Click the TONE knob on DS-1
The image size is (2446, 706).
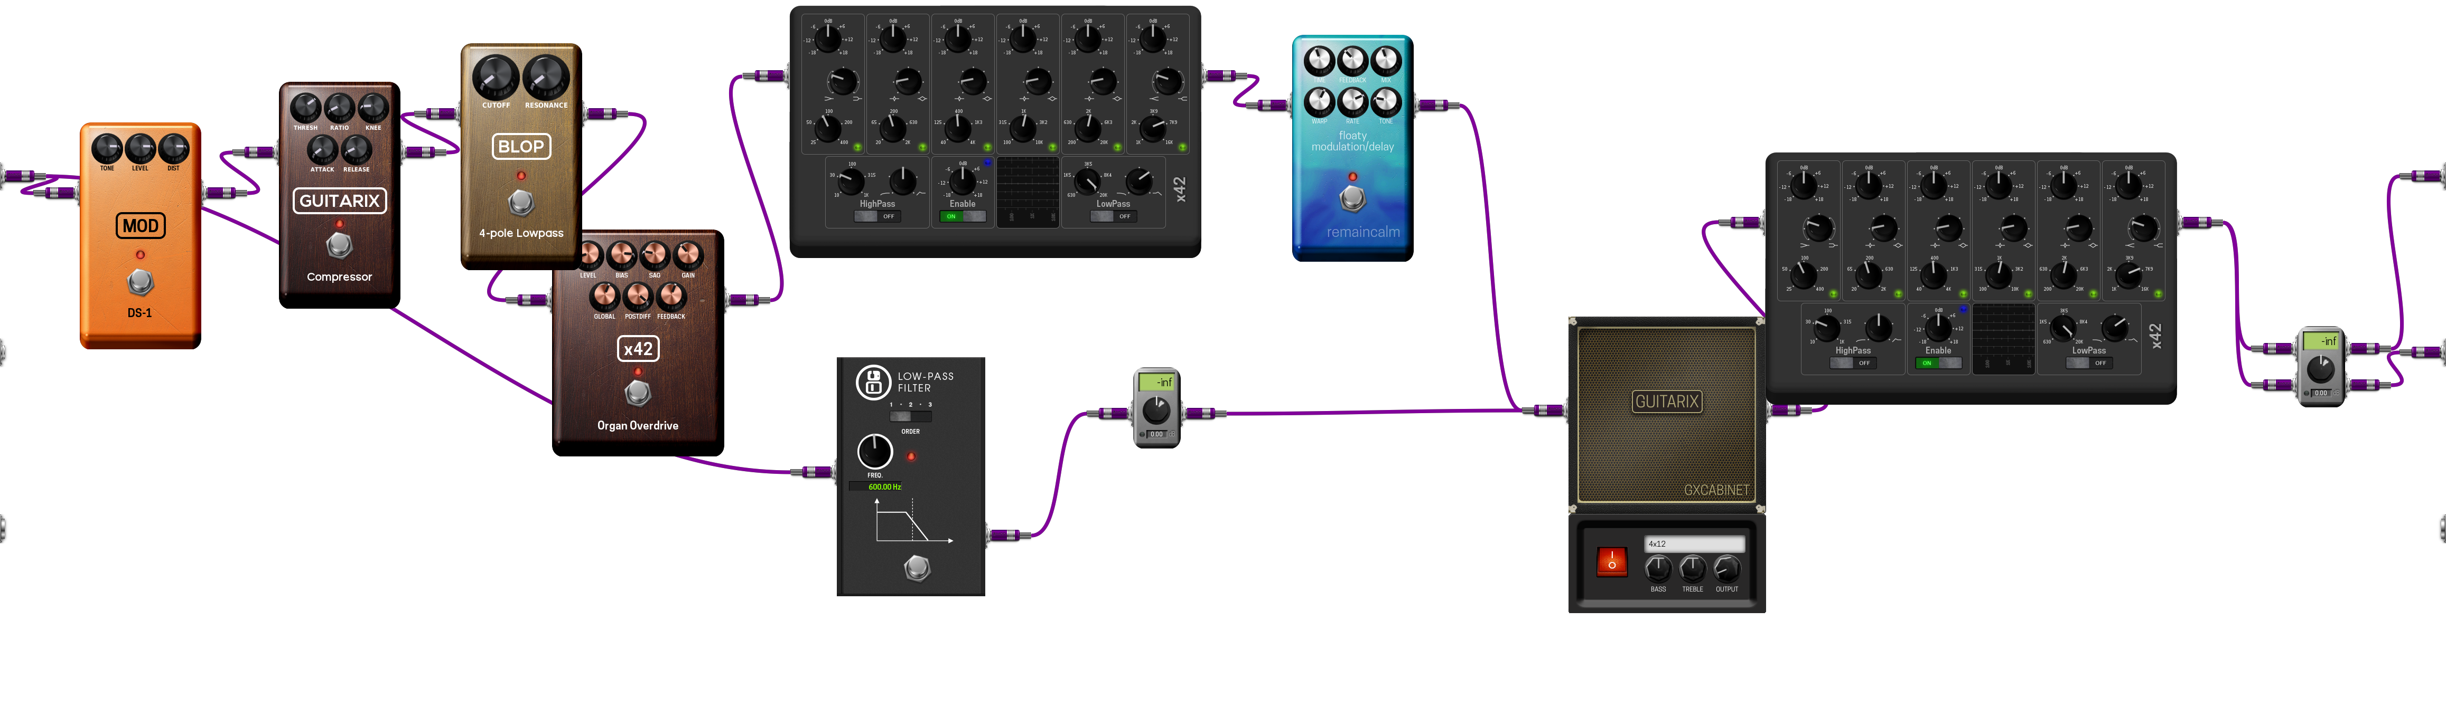(x=106, y=149)
